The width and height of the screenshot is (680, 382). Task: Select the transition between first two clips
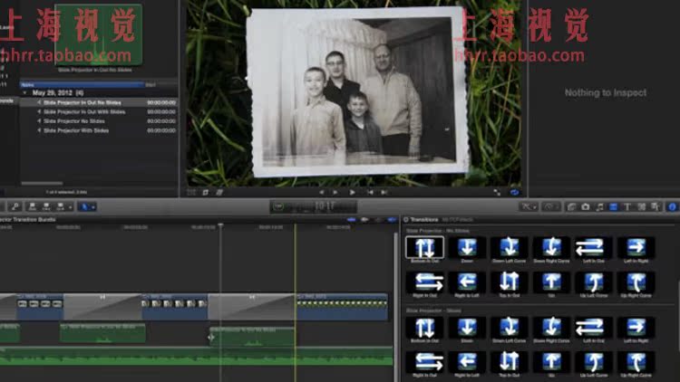tap(102, 307)
